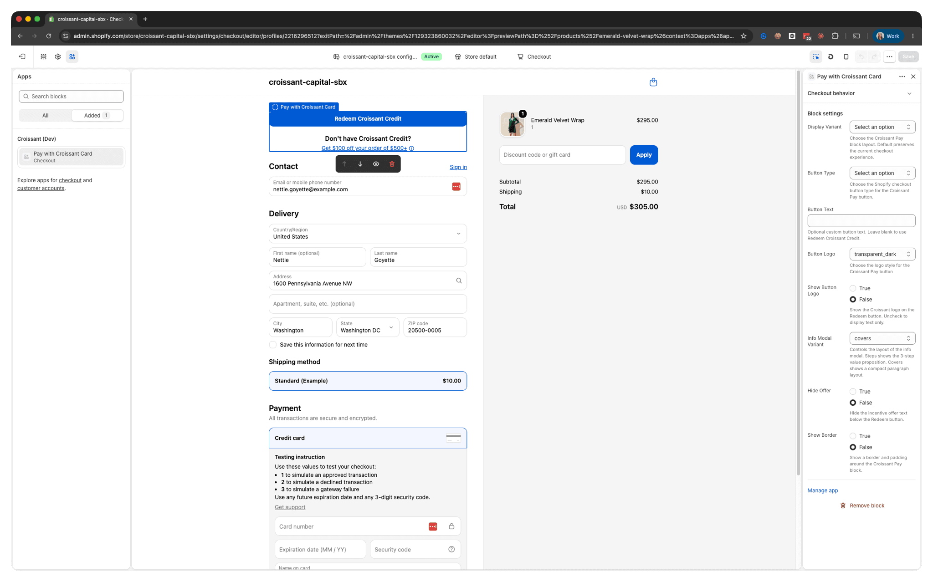Screen dimensions: 933x582
Task: Select the Apps panel icon
Action: click(72, 56)
